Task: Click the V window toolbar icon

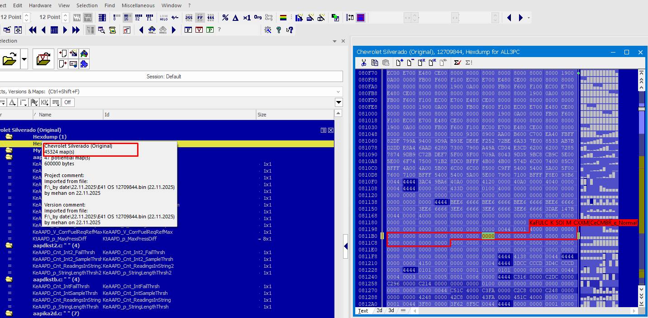Action: click(199, 30)
